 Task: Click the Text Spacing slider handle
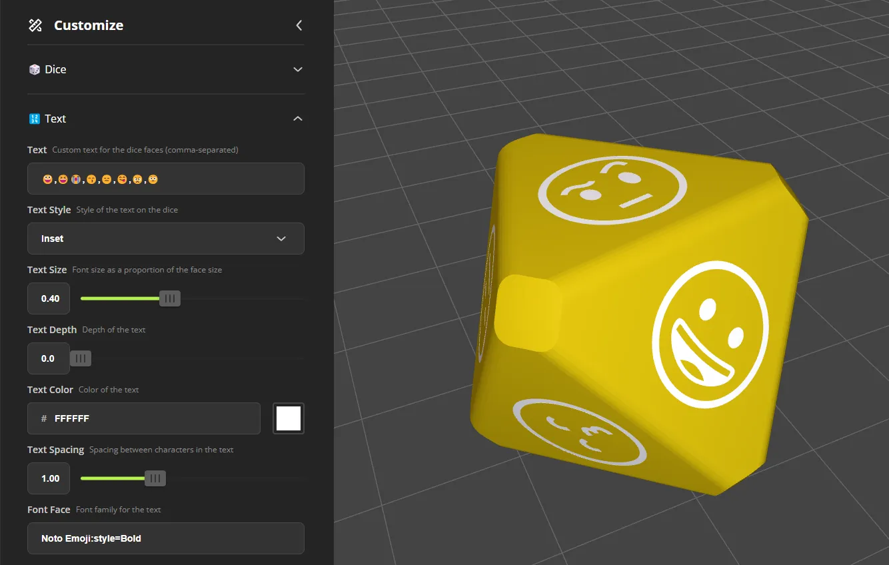point(154,478)
